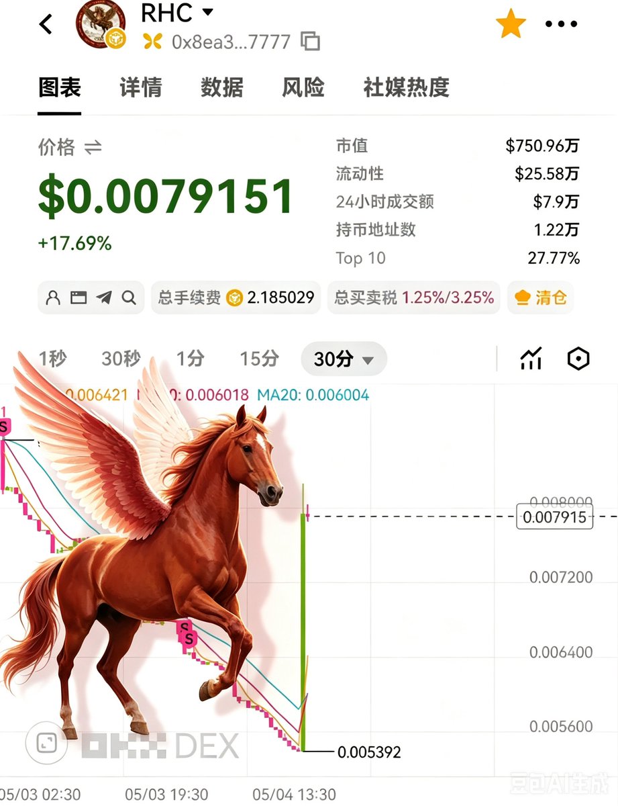The width and height of the screenshot is (618, 806).
Task: Tap the 持币地址数 1.22万 value
Action: coord(557,230)
